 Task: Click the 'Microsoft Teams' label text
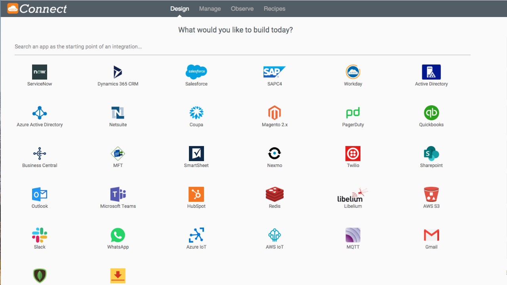click(x=118, y=206)
